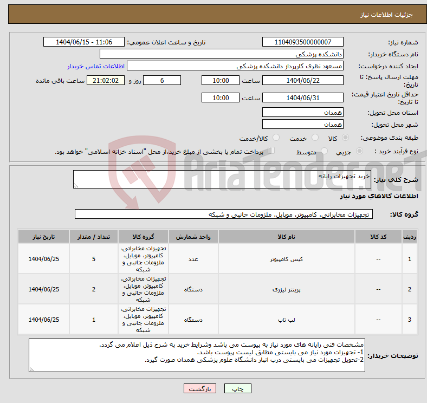
Task: Click the quantity 2 cell for پرینتر لیزری
Action: 94,289
